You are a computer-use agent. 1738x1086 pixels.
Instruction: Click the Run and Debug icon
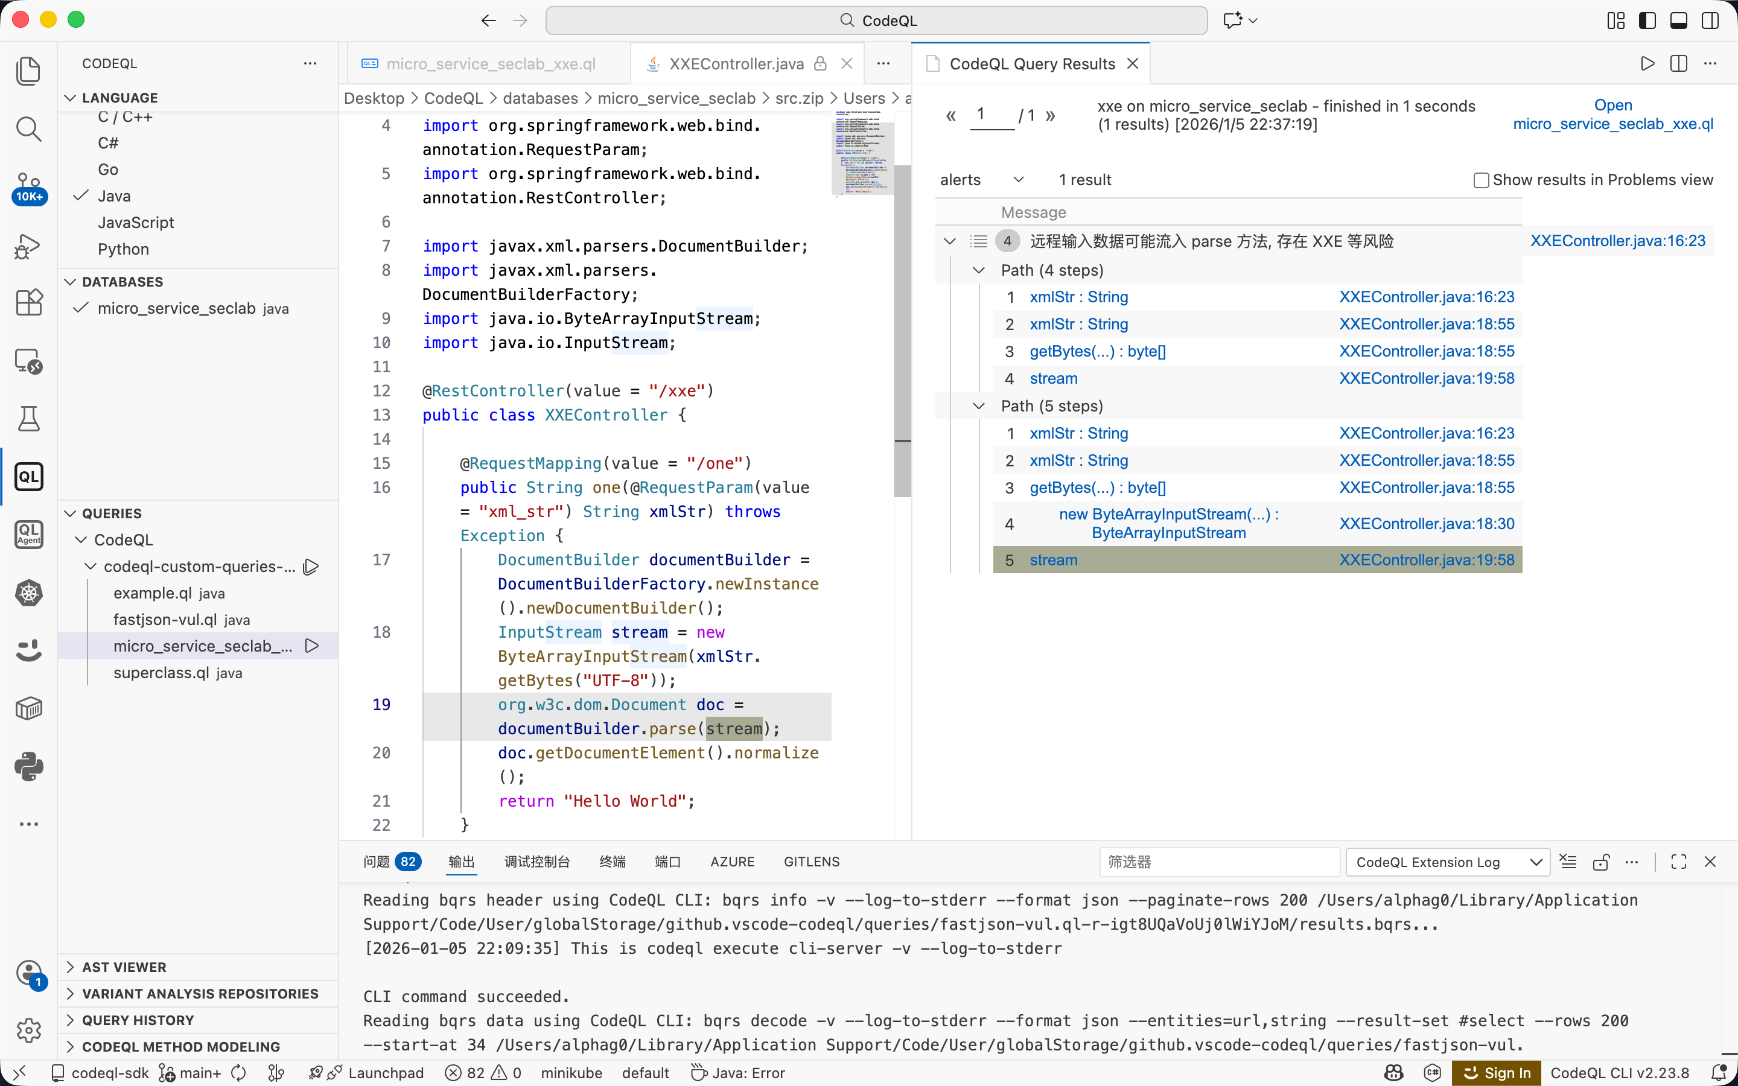pyautogui.click(x=29, y=246)
